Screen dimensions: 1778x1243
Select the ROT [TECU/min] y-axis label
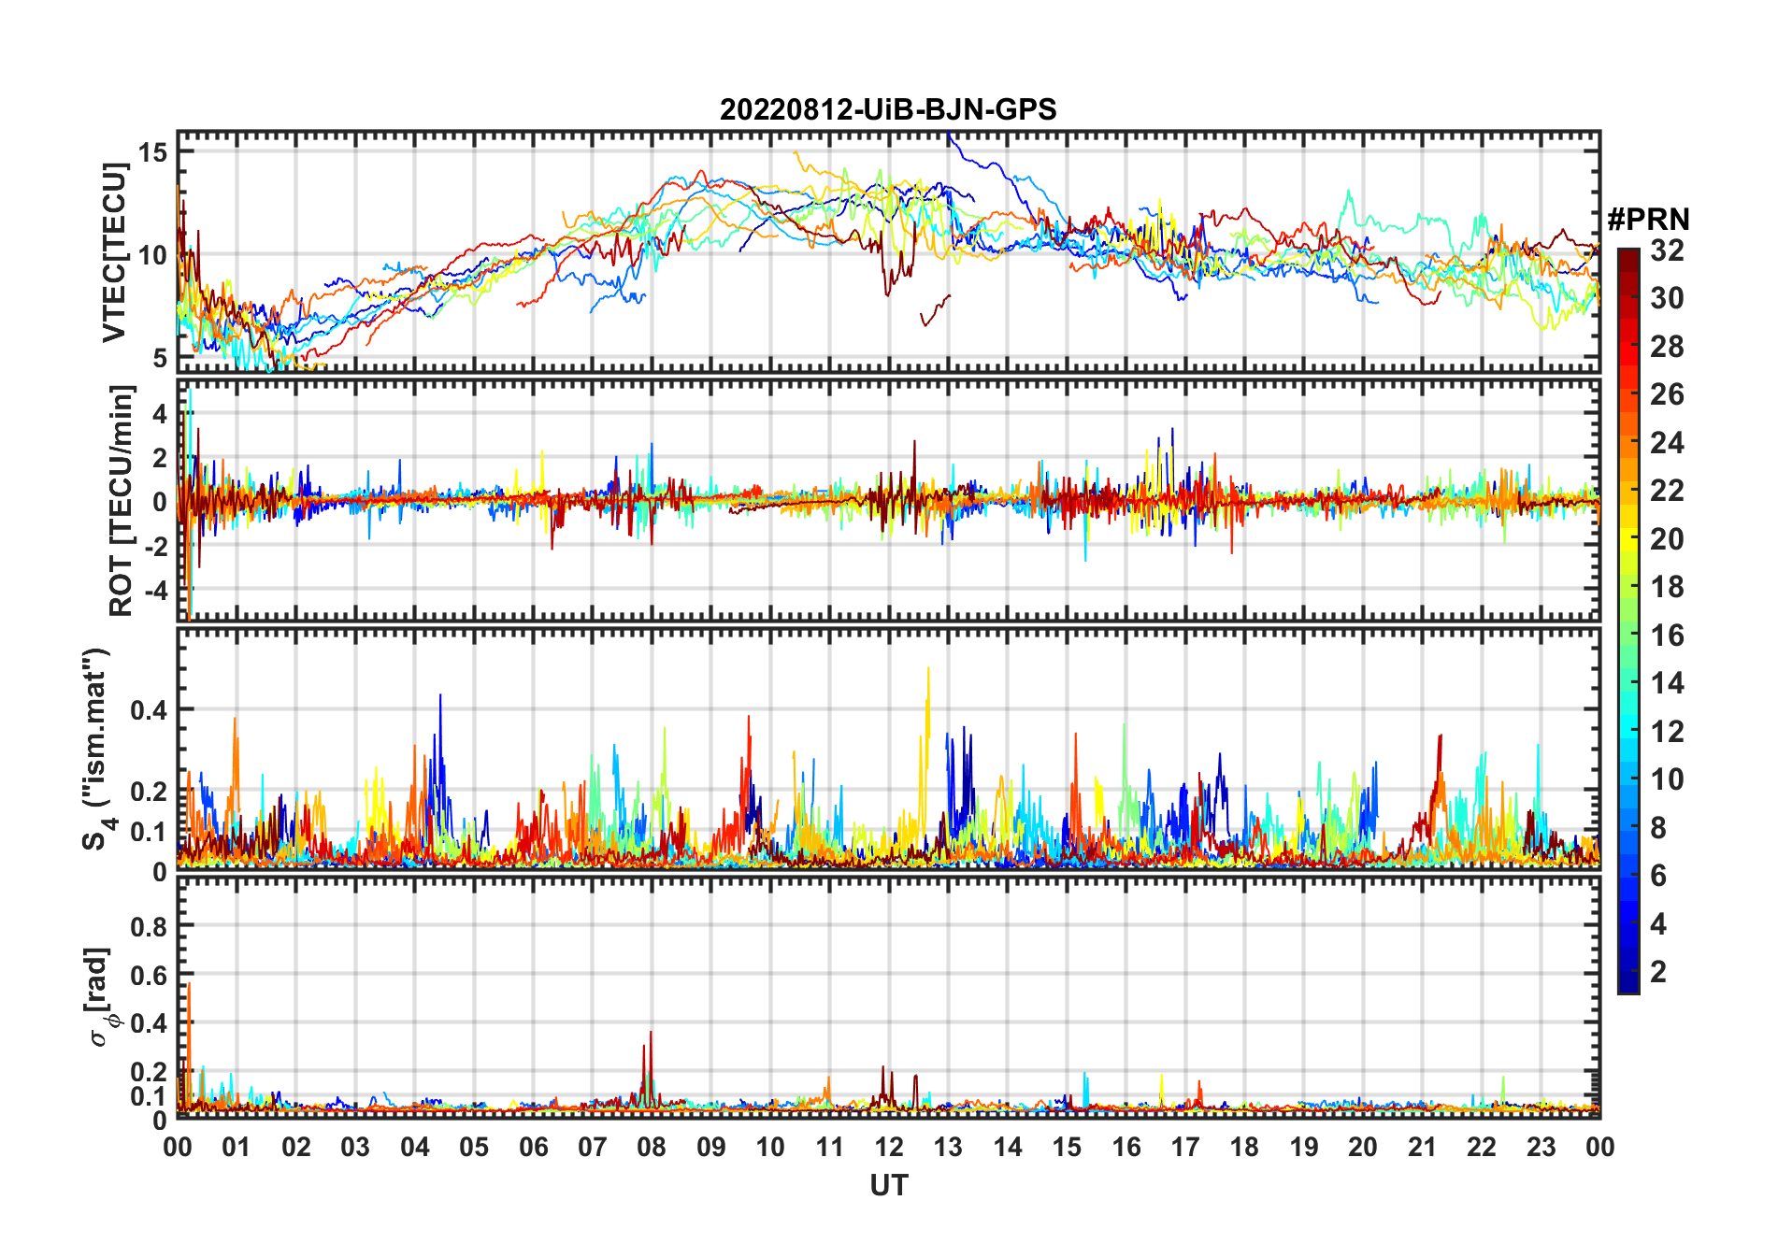122,500
